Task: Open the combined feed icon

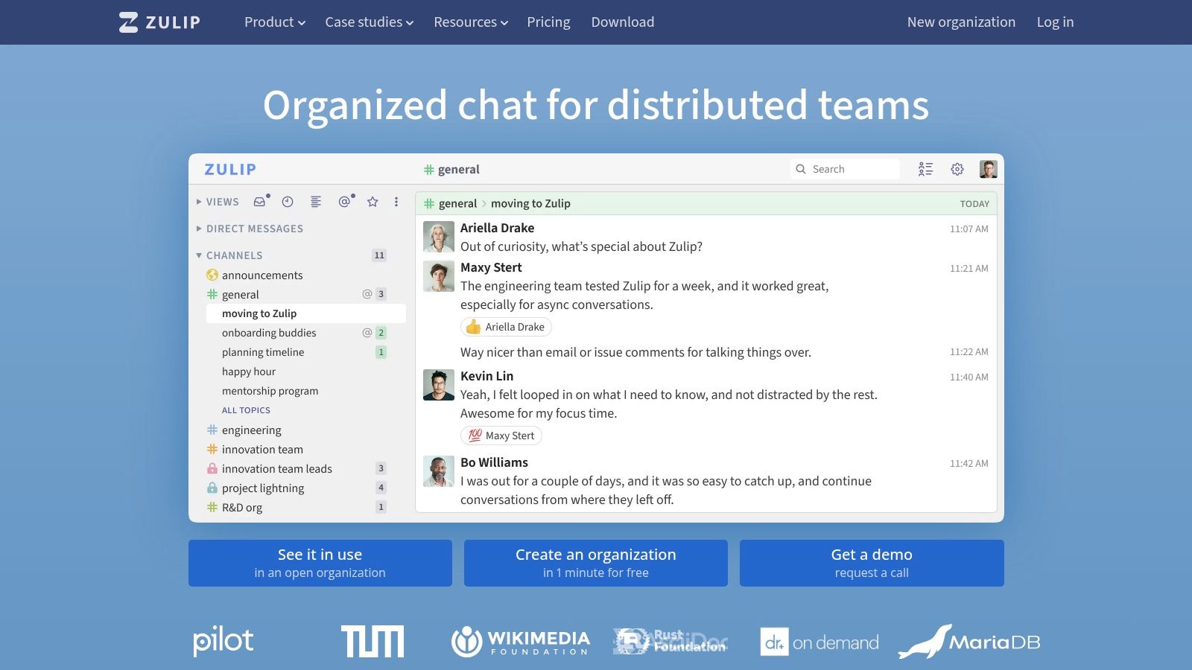Action: [316, 202]
